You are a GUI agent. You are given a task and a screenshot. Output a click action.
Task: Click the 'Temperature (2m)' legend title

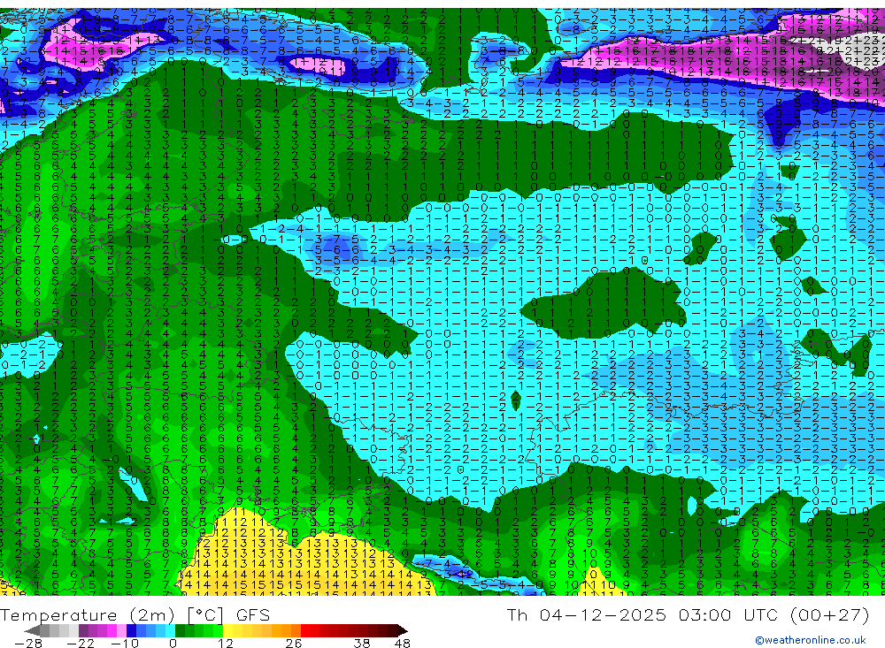pyautogui.click(x=88, y=615)
